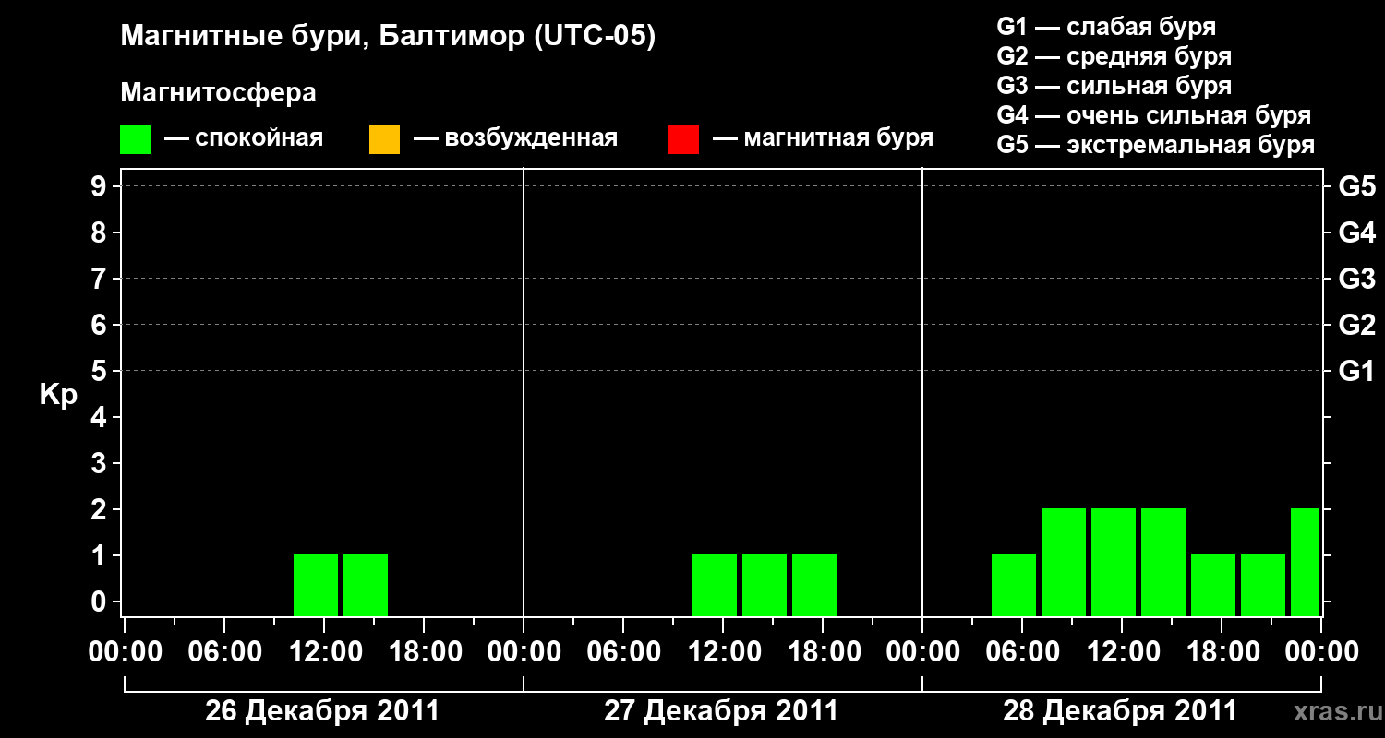Viewport: 1385px width, 738px height.
Task: Click the '06:00' tick label for 27 Декабря
Action: pos(624,652)
